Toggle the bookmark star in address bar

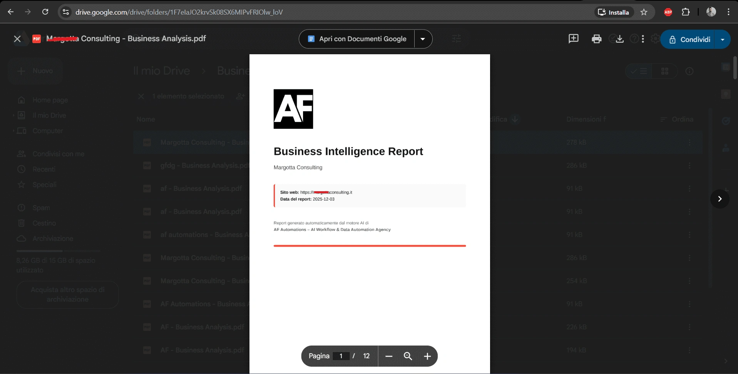point(644,12)
